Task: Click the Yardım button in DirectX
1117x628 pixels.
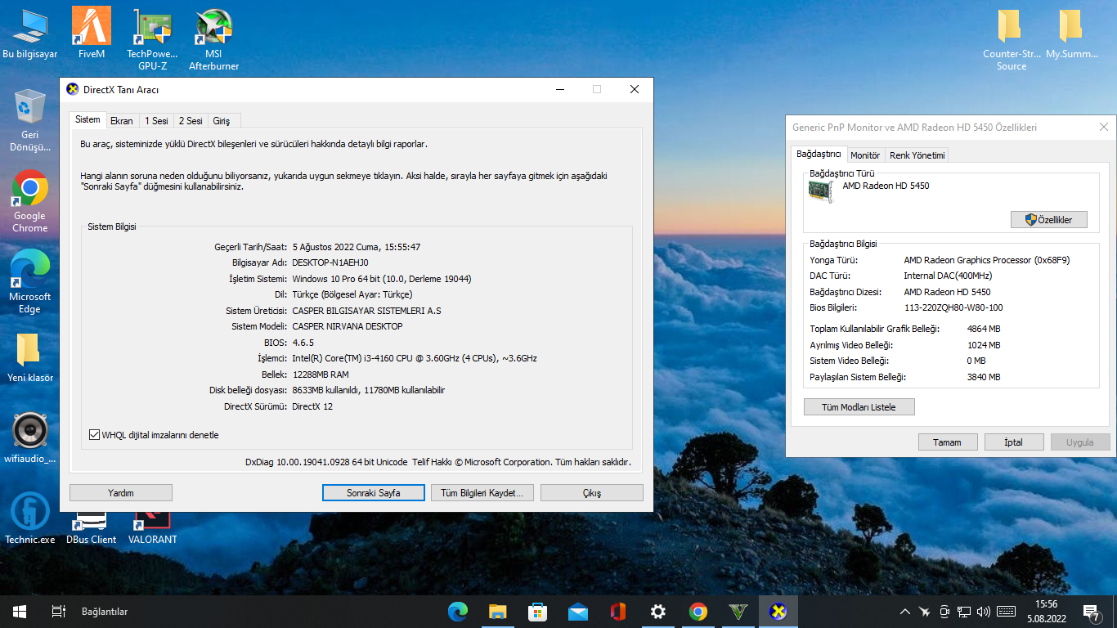Action: pyautogui.click(x=121, y=493)
